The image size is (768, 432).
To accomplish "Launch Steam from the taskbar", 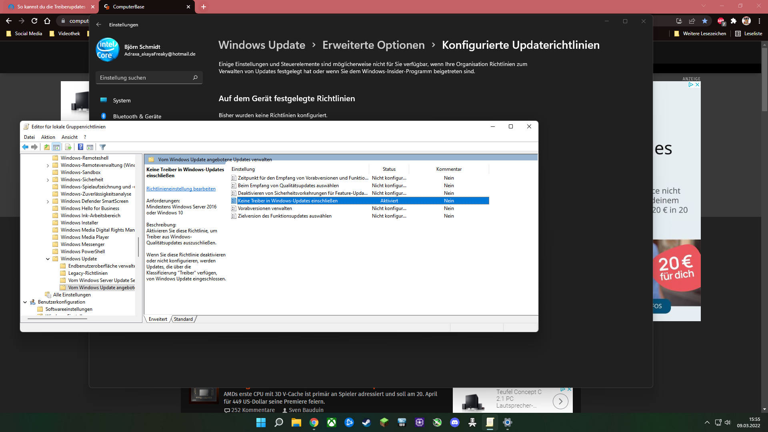I will click(366, 422).
